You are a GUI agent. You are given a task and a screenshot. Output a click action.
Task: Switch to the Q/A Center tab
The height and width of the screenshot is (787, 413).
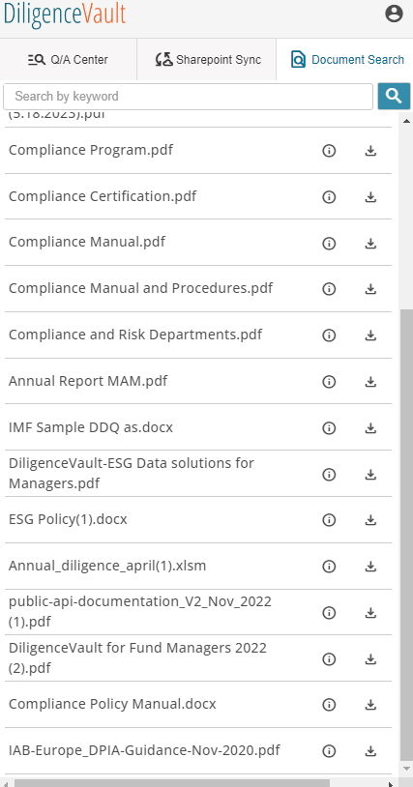pyautogui.click(x=69, y=60)
